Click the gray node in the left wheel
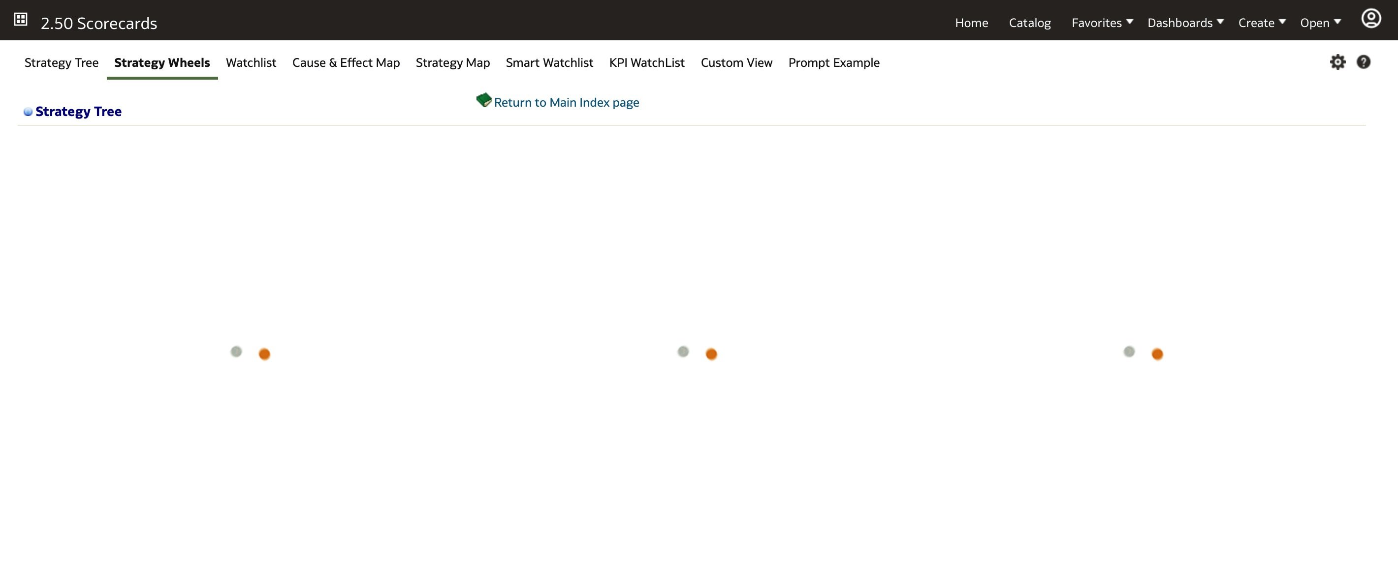Image resolution: width=1398 pixels, height=586 pixels. tap(236, 352)
